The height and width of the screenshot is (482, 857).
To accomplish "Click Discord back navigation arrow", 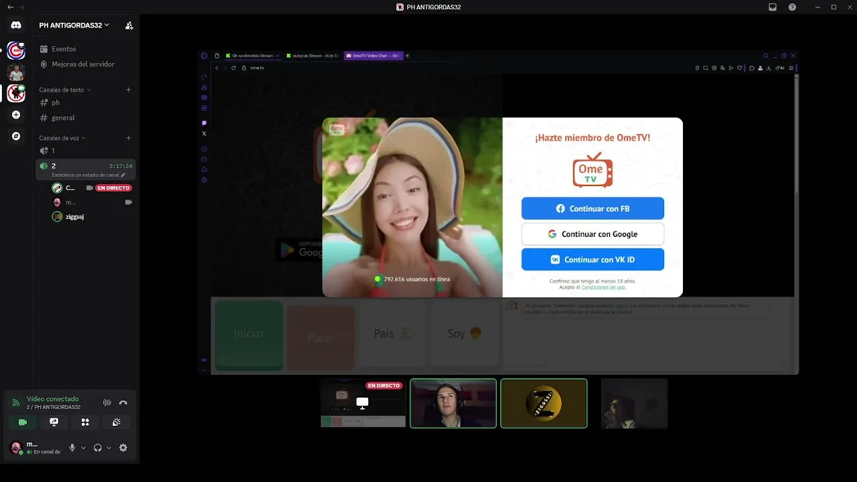I will tap(10, 7).
